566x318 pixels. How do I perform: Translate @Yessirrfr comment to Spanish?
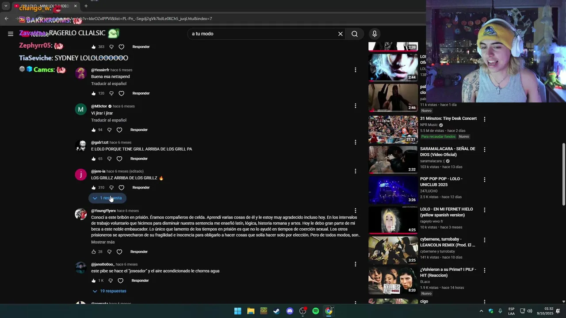(x=109, y=83)
